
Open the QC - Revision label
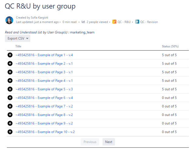[x=149, y=22]
